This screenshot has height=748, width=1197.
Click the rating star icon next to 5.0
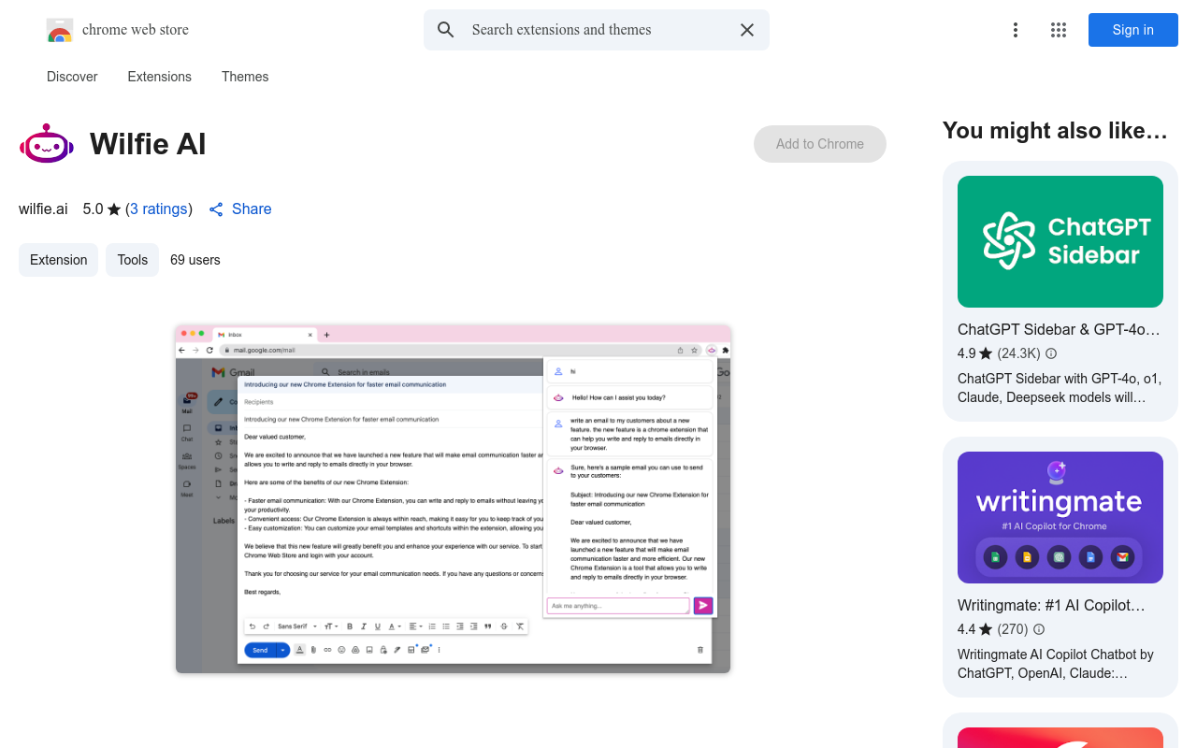(x=114, y=209)
